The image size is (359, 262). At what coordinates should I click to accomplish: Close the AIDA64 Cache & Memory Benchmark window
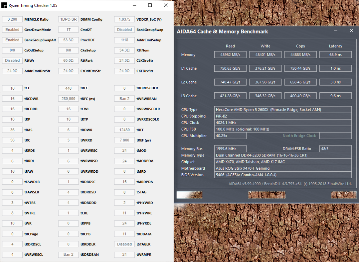[351, 31]
